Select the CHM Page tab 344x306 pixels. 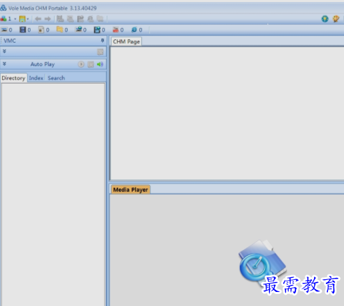126,41
